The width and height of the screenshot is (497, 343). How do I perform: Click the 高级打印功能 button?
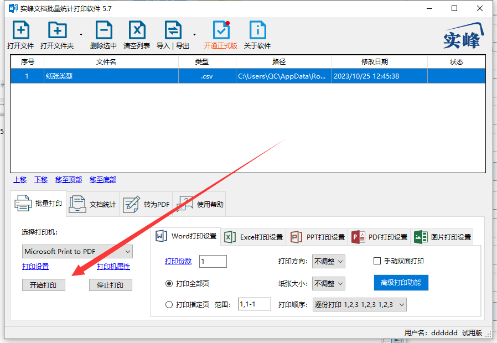401,283
